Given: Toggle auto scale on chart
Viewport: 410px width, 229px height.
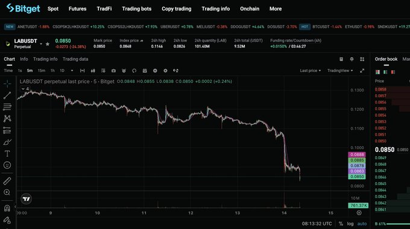Looking at the screenshot, I should 362,224.
